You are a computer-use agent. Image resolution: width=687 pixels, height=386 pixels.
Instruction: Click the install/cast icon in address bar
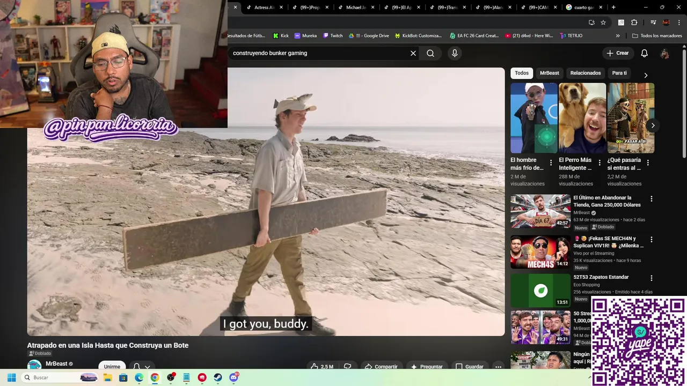pyautogui.click(x=591, y=23)
